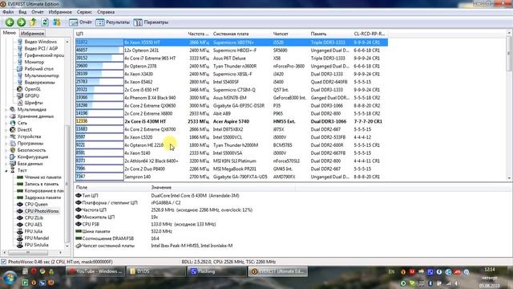Select the 4x Core i7 Extreme 965 HT row
This screenshot has width=513, height=289.
point(232,59)
